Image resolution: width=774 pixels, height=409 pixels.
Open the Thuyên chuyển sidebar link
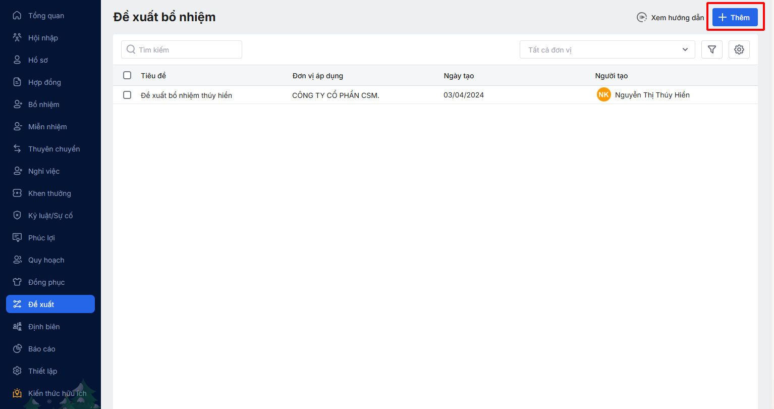click(x=50, y=149)
